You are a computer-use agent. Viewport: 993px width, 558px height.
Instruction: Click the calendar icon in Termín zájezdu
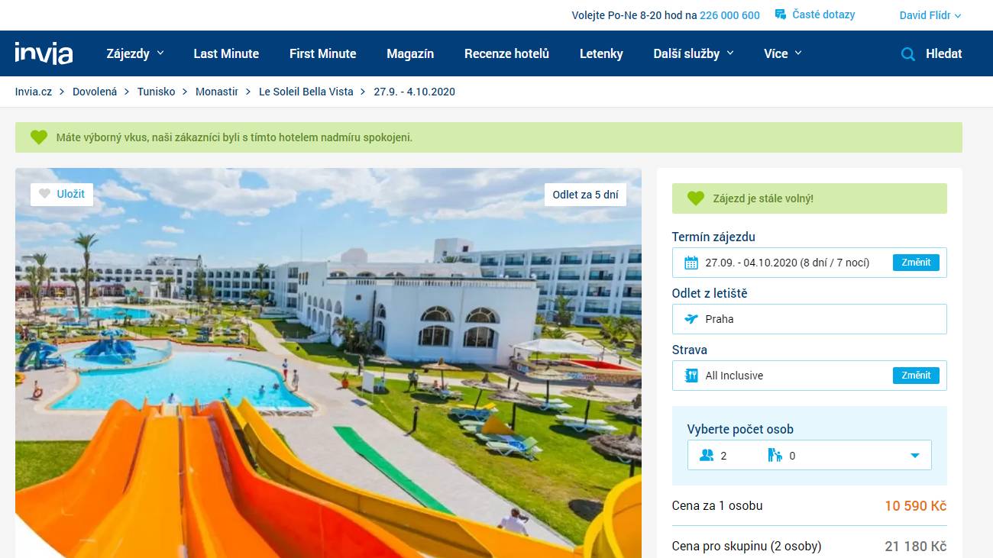tap(691, 263)
